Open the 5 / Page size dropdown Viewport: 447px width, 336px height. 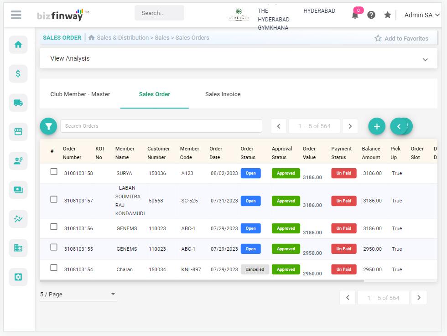78,295
